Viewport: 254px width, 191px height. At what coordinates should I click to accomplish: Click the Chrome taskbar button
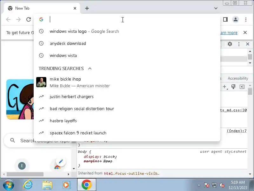pyautogui.click(x=87, y=185)
